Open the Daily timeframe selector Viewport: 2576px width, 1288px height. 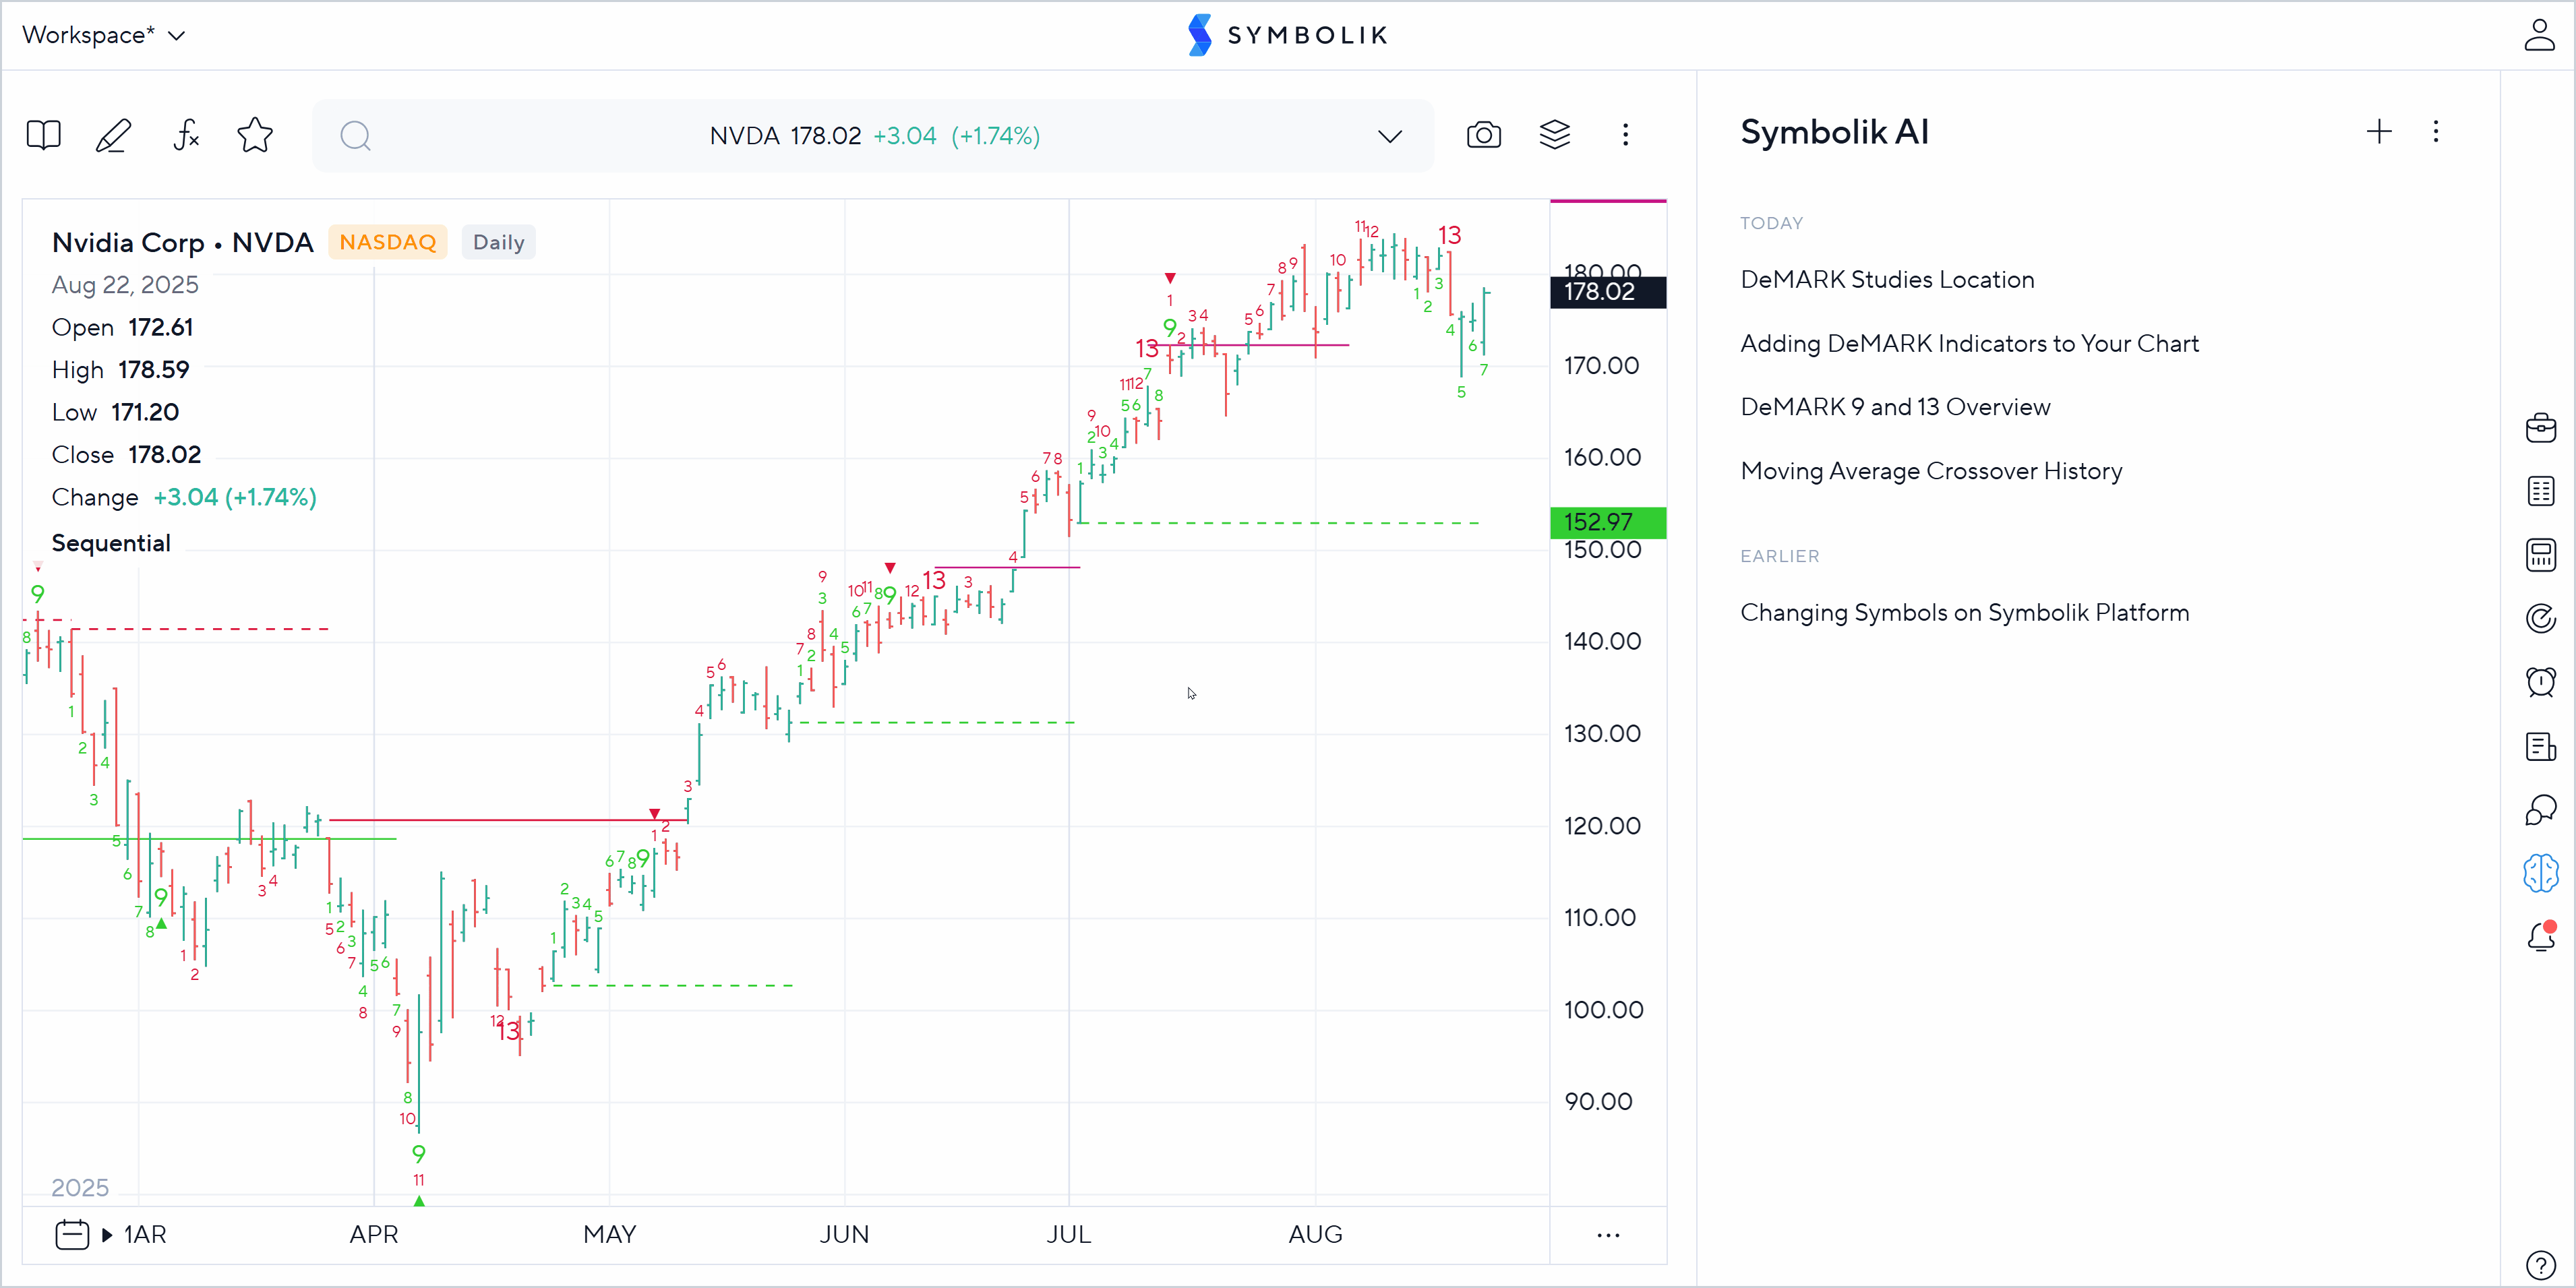498,242
